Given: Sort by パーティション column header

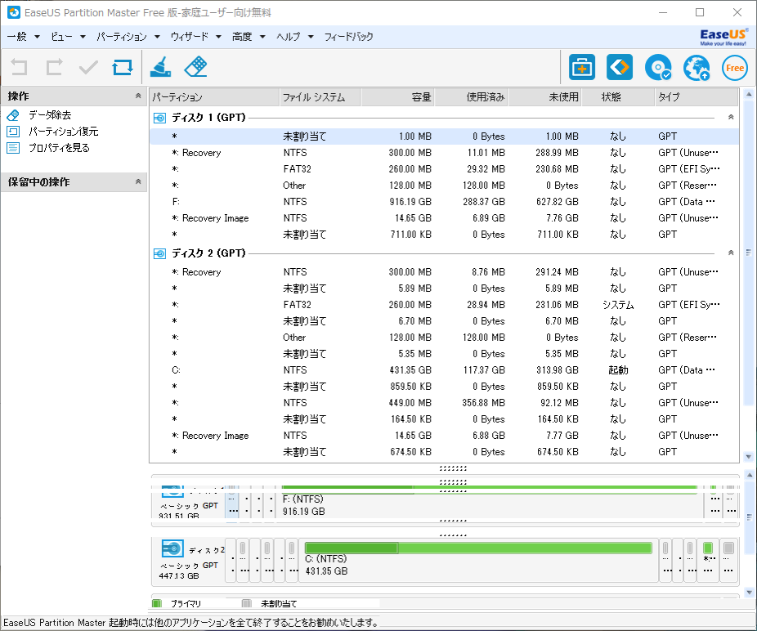Looking at the screenshot, I should [x=214, y=97].
